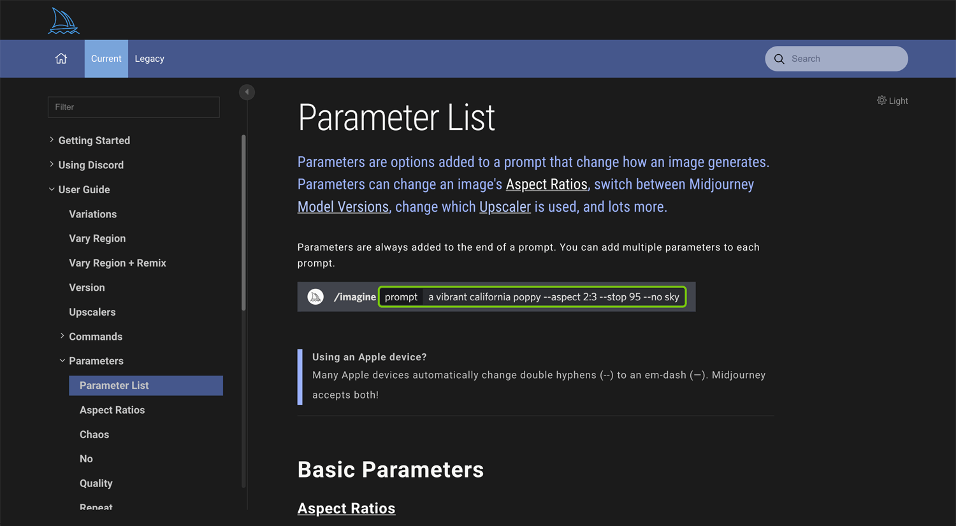The image size is (956, 526).
Task: Select Parameter List in sidebar
Action: click(x=146, y=386)
